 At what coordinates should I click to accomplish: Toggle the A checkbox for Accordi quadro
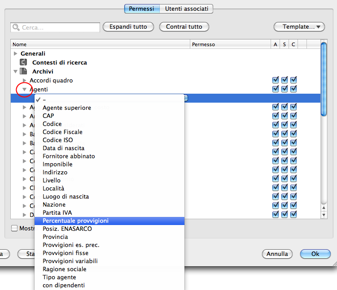pyautogui.click(x=276, y=80)
